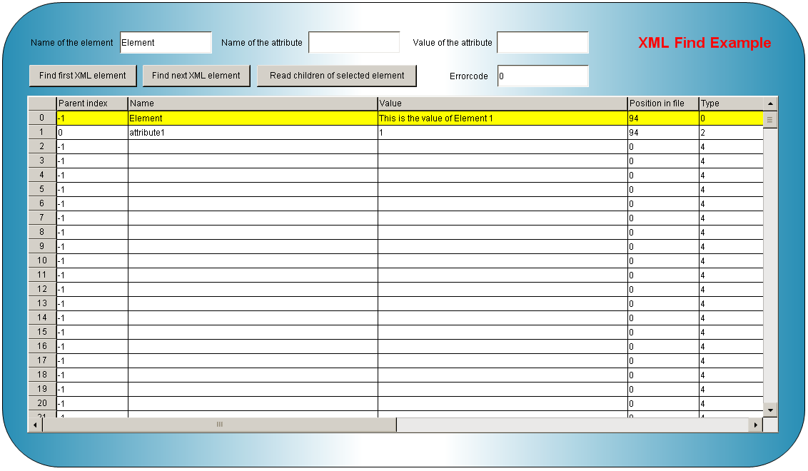Focus the Name of the element field
This screenshot has width=808, height=471.
(x=166, y=43)
